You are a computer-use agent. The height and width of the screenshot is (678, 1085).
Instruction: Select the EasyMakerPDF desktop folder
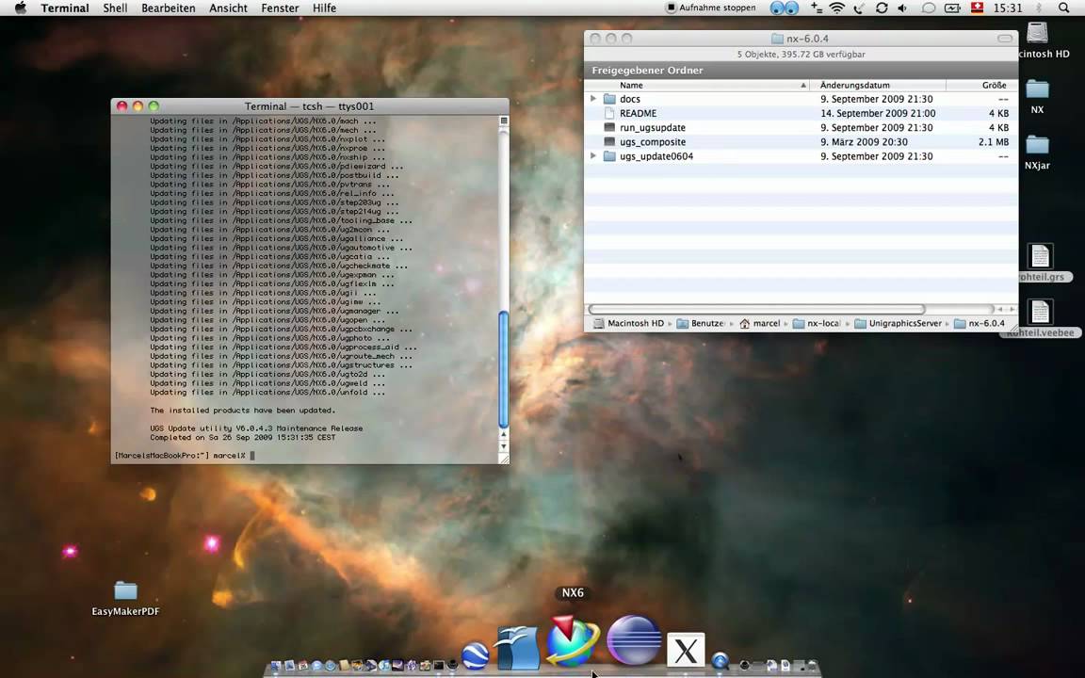coord(125,590)
